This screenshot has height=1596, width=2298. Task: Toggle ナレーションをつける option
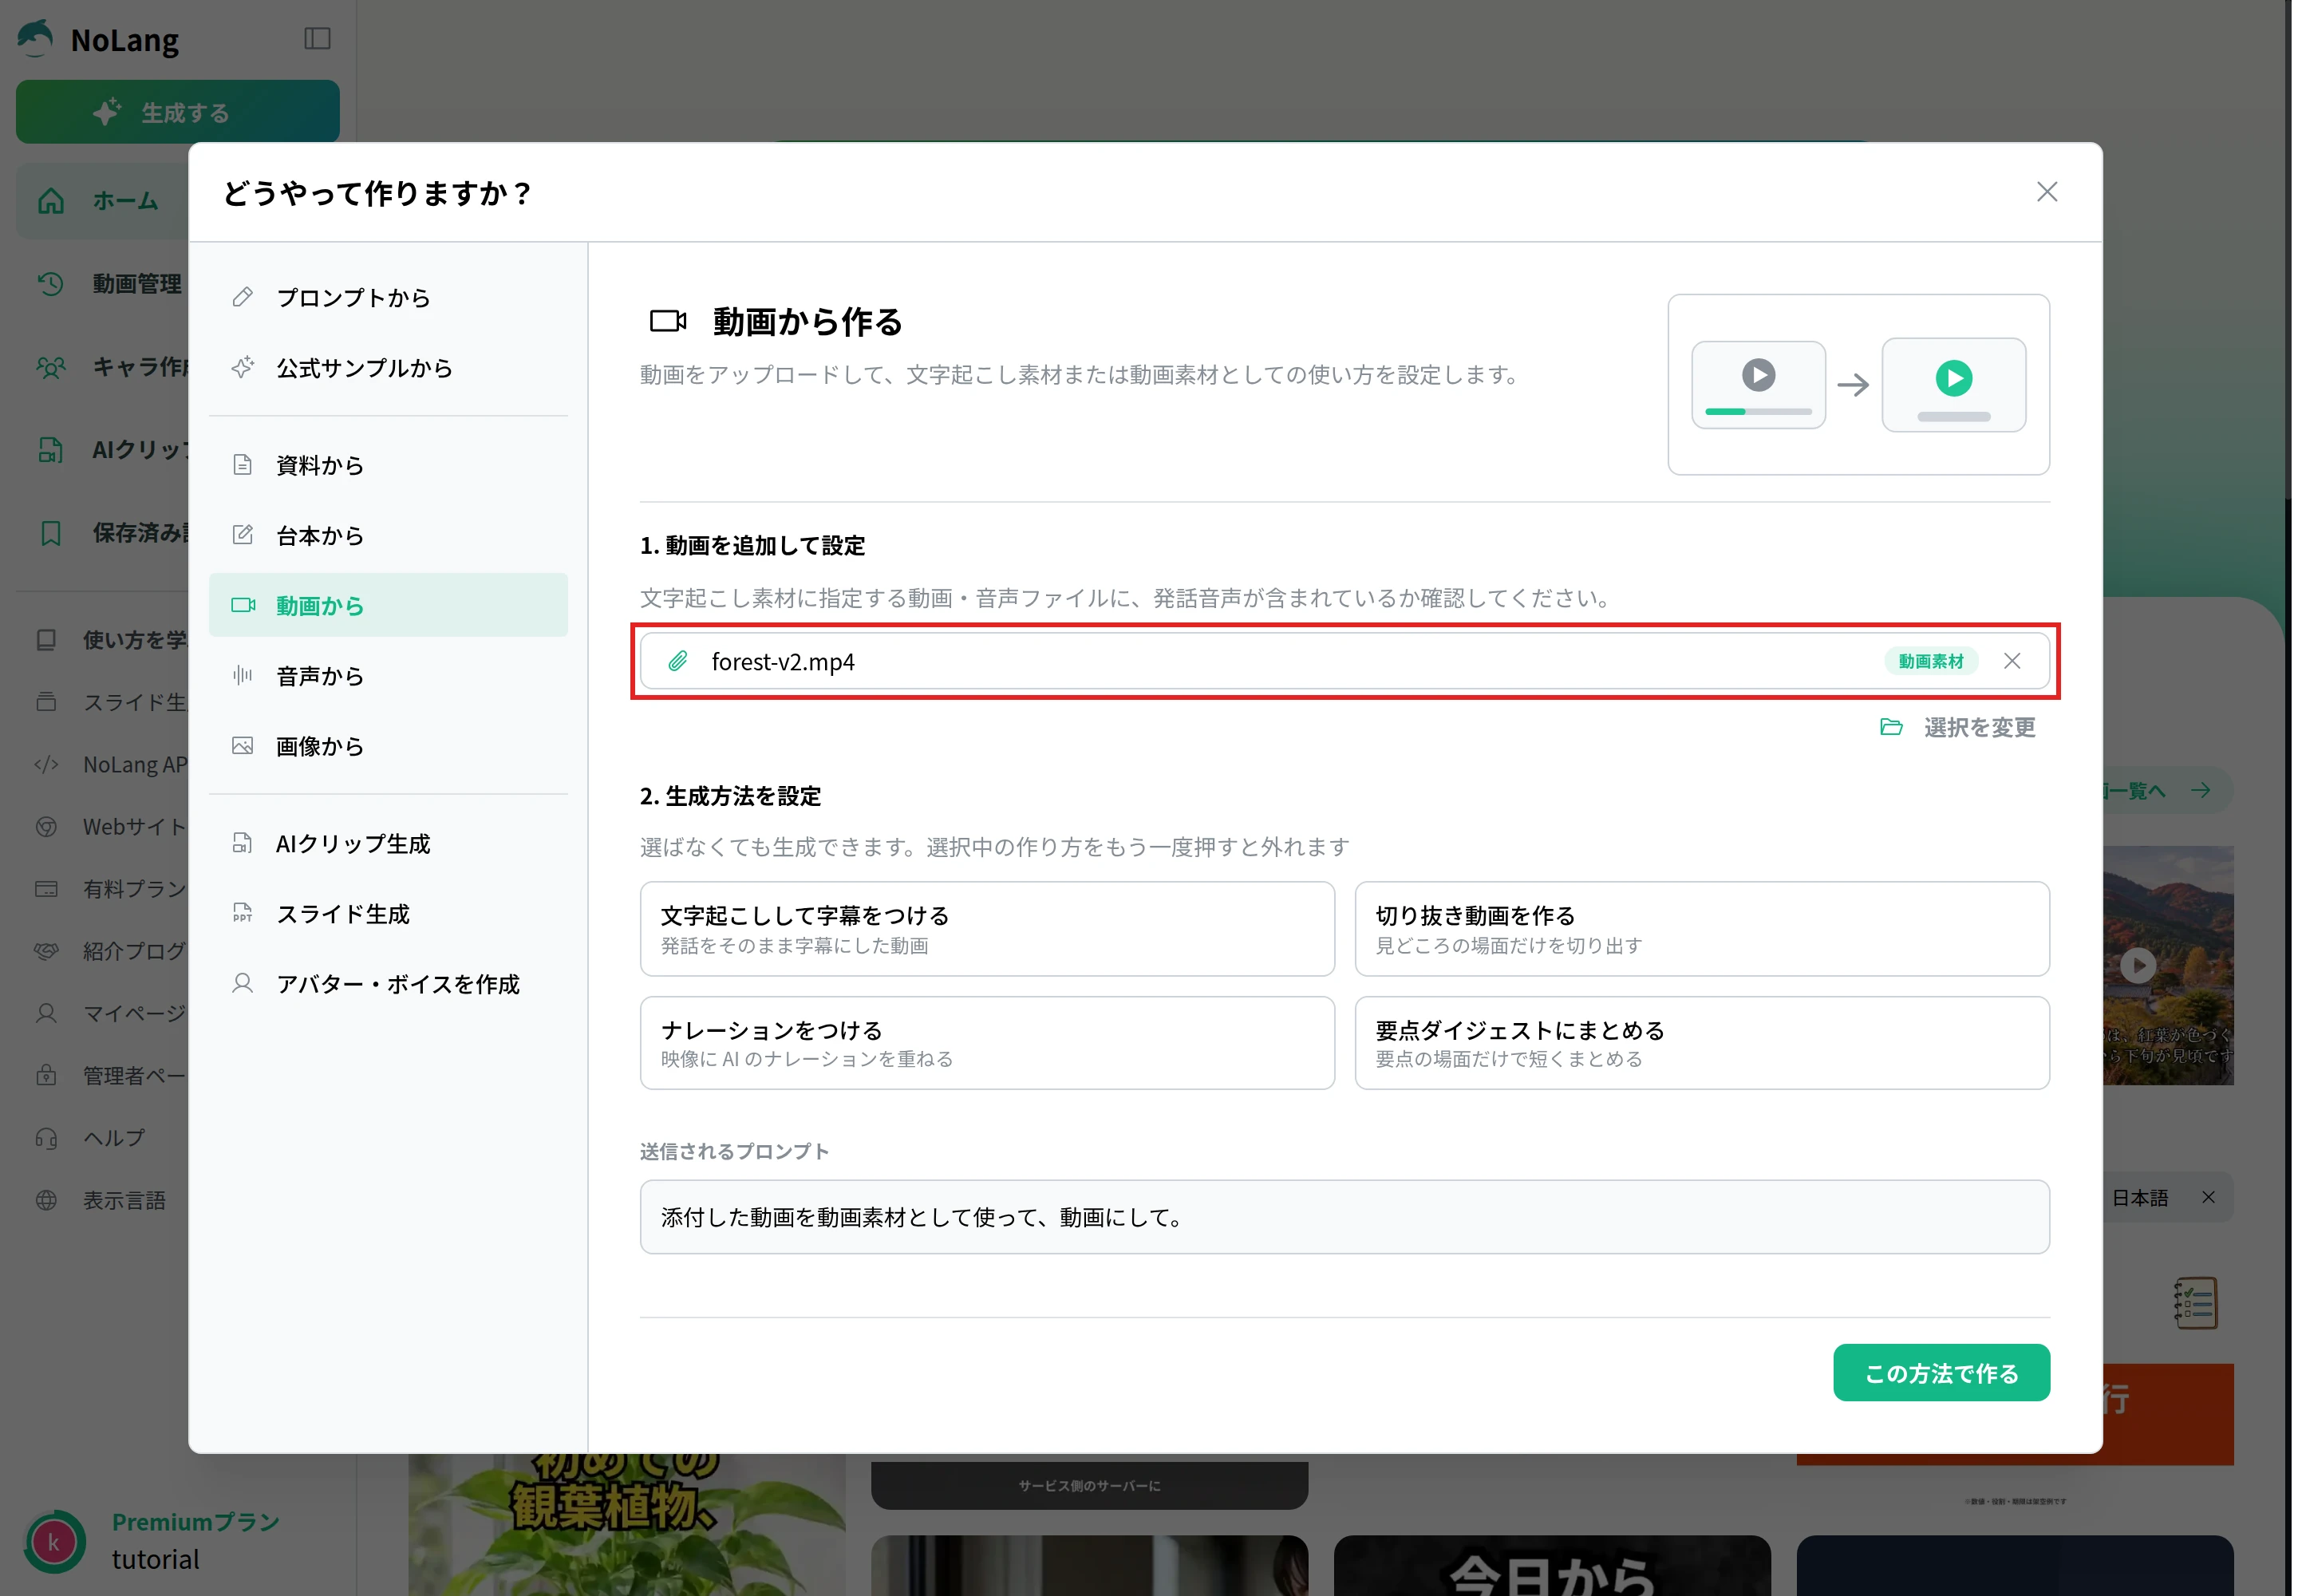coord(987,1043)
